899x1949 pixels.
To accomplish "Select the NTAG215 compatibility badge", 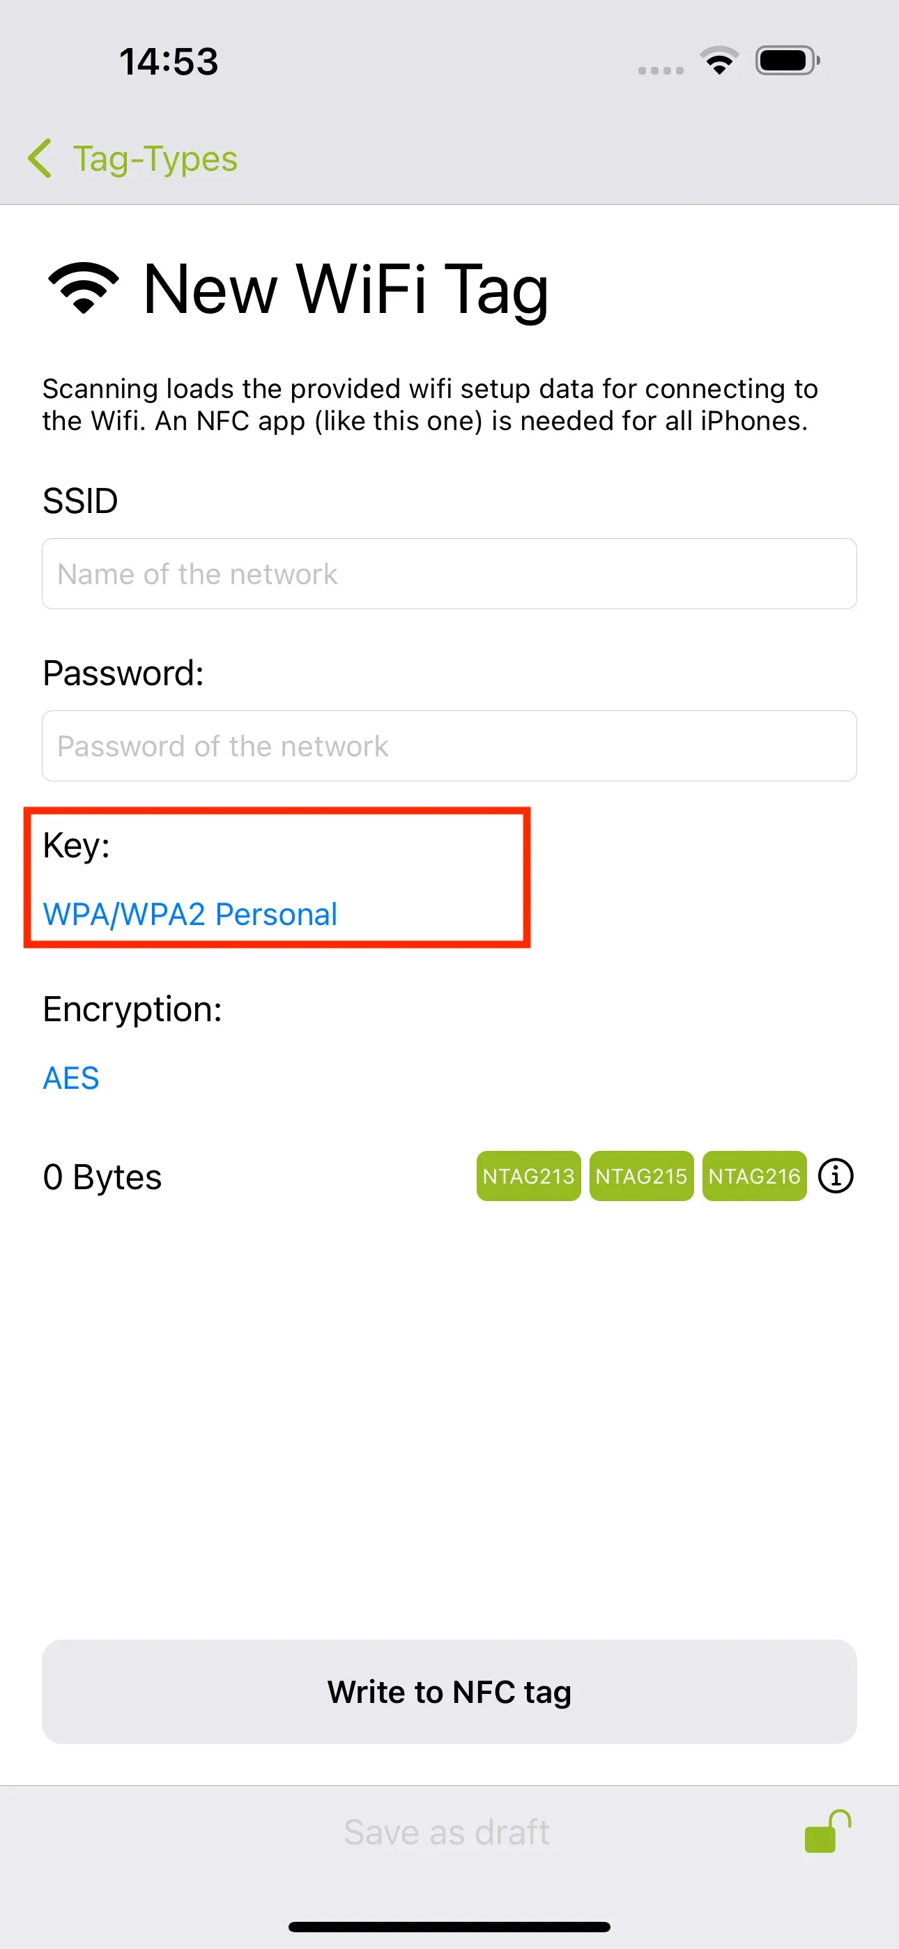I will coord(641,1176).
